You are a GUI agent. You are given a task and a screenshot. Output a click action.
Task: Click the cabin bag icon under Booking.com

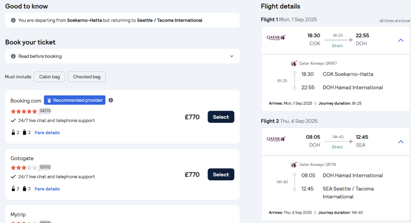coord(13,133)
